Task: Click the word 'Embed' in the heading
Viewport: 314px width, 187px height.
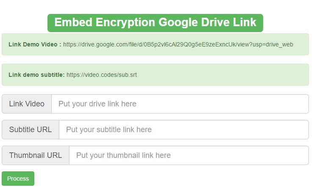Action: click(73, 22)
